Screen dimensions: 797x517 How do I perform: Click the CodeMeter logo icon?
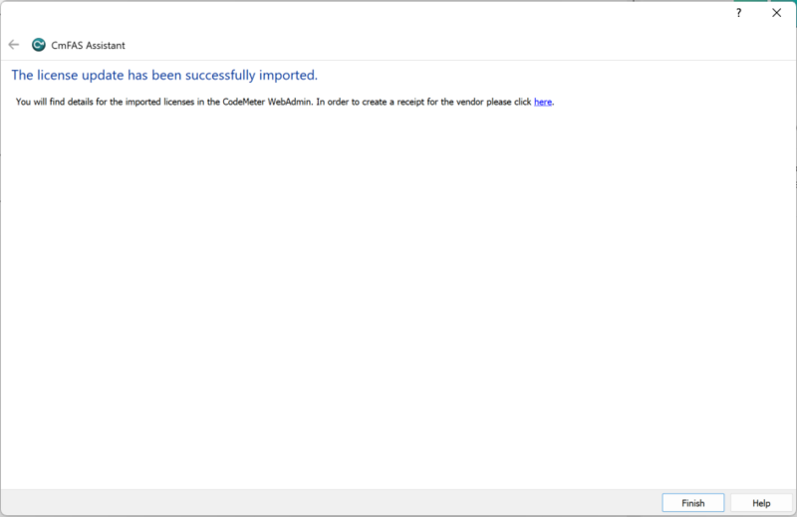[39, 45]
